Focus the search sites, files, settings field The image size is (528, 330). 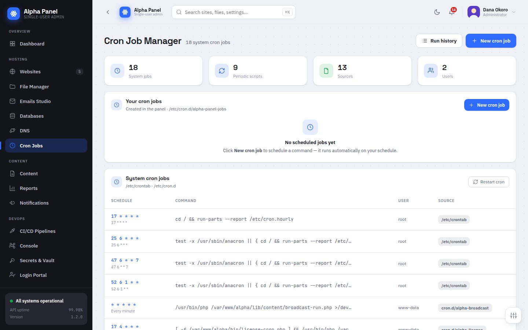tap(234, 12)
